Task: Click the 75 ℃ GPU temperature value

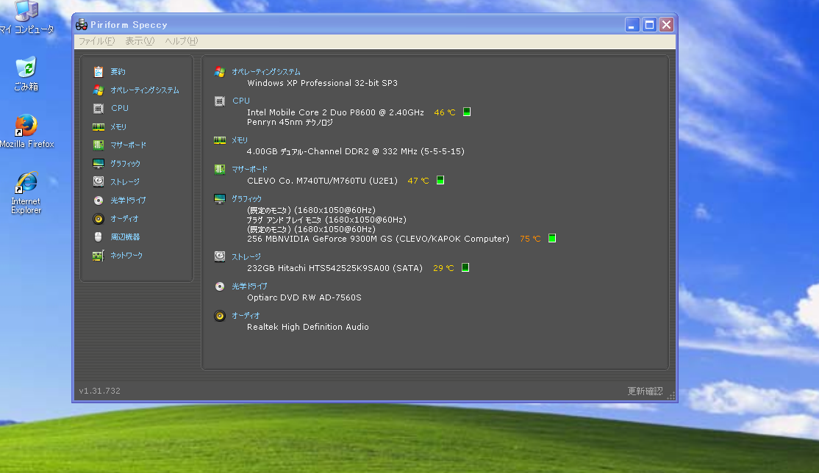Action: pyautogui.click(x=530, y=239)
